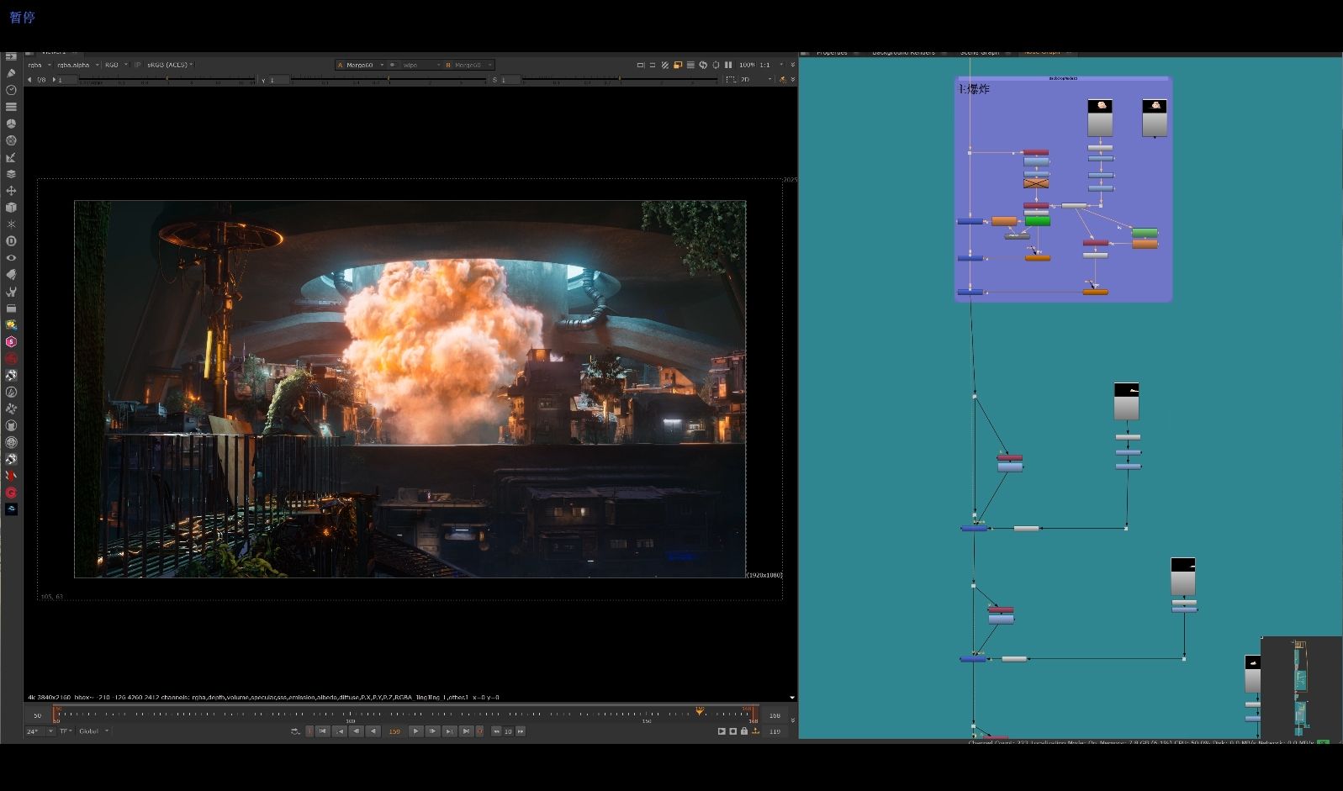1343x791 pixels.
Task: Open the MetaData nodes tag icon
Action: click(x=11, y=275)
